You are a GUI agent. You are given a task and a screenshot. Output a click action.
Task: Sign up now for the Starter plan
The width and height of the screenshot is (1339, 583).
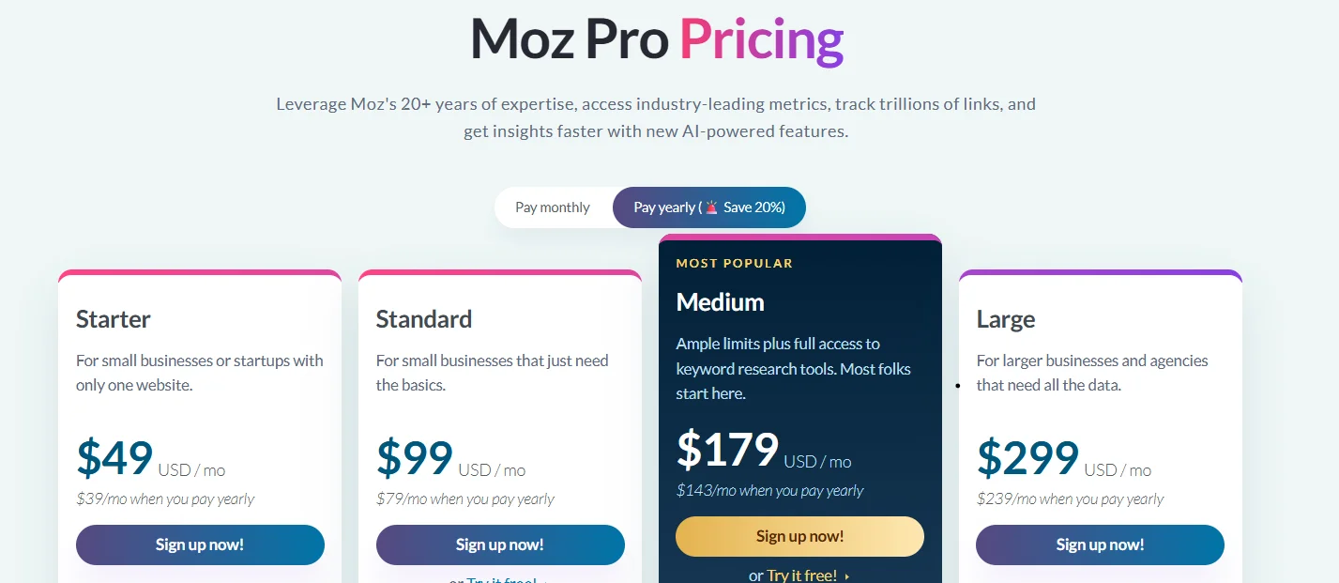(x=200, y=545)
